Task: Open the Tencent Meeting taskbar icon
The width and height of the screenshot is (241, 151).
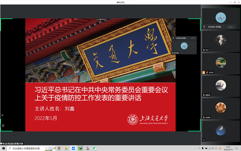Action: coord(74,148)
